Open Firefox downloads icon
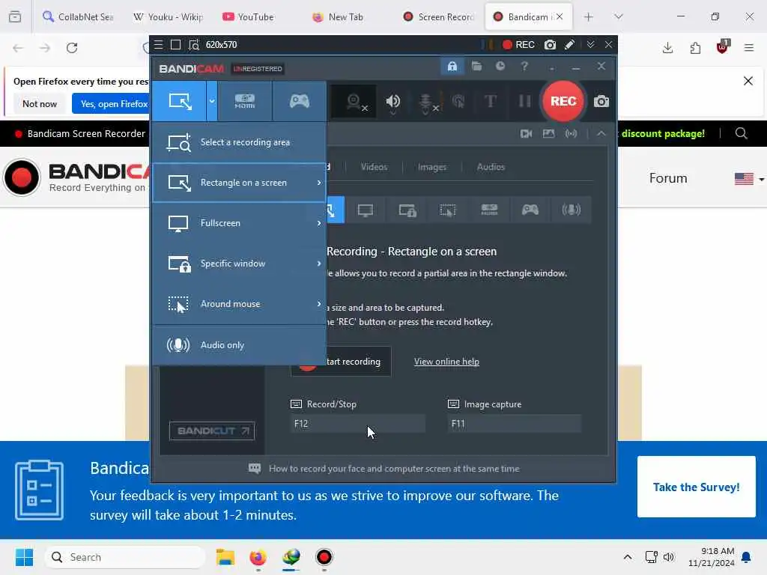767x575 pixels. point(667,48)
